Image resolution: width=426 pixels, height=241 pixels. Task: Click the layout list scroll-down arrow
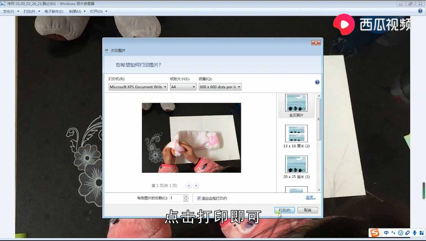tap(319, 190)
